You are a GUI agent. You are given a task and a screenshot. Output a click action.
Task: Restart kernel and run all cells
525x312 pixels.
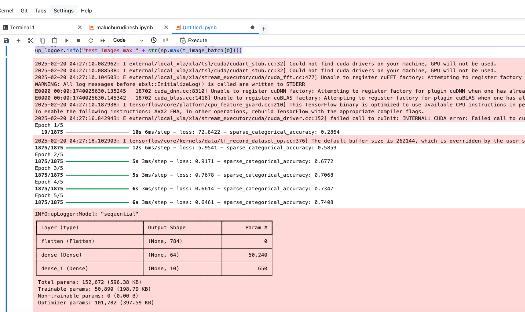coord(103,40)
